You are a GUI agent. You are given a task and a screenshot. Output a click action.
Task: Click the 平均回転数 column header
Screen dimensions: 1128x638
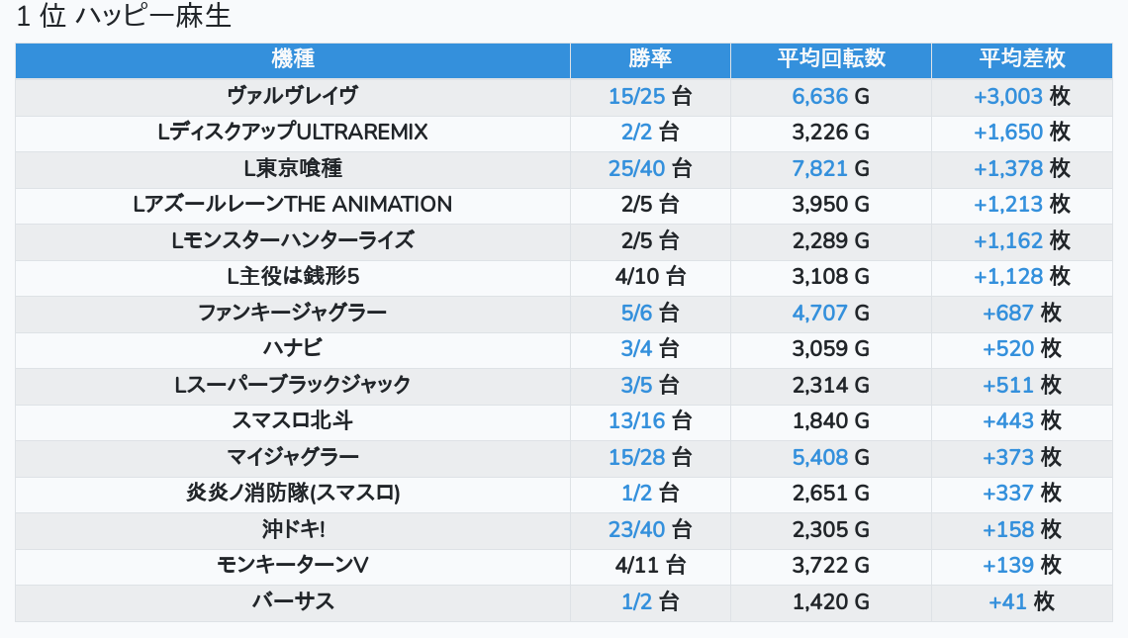point(831,59)
